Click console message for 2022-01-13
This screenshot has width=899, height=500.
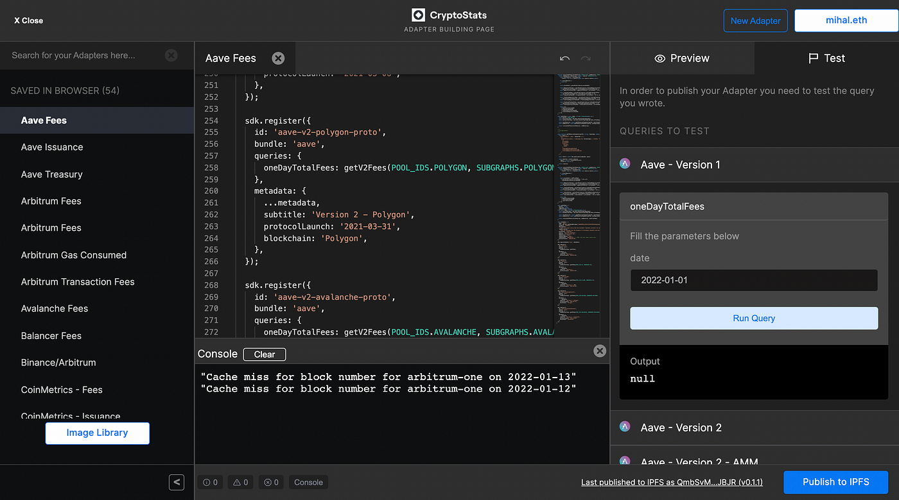click(x=388, y=376)
